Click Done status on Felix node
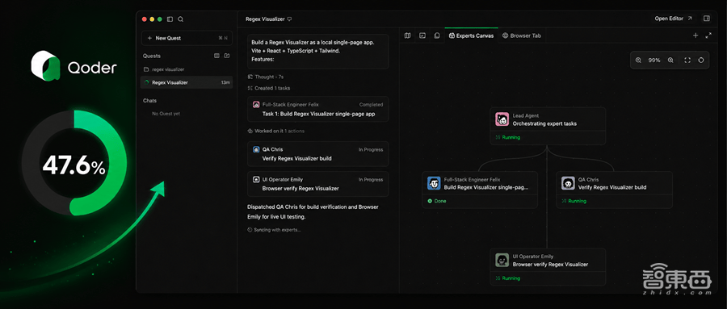The width and height of the screenshot is (727, 309). pos(437,201)
